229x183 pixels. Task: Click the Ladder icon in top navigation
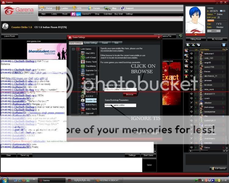(58, 8)
